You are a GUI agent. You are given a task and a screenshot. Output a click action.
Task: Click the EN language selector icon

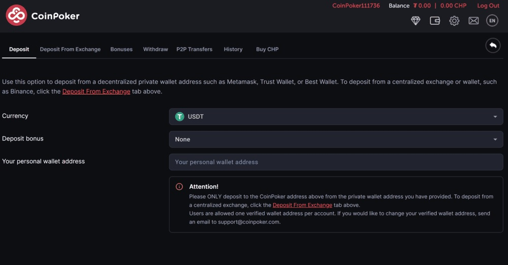[x=492, y=21]
